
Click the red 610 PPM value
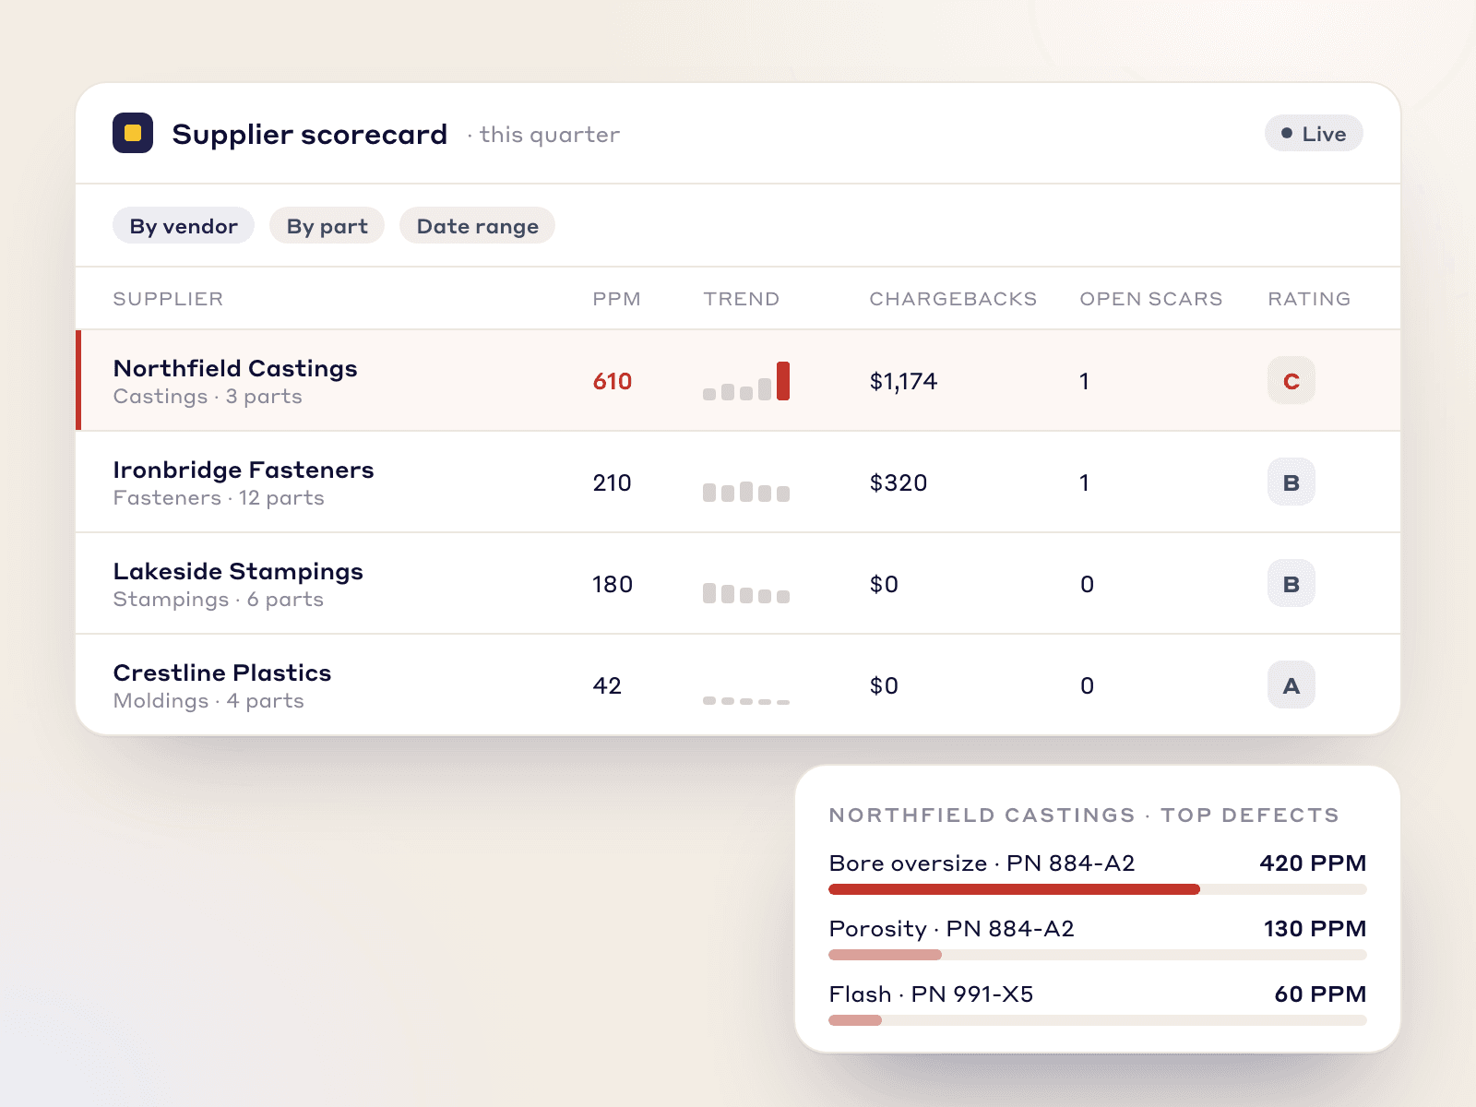tap(613, 381)
